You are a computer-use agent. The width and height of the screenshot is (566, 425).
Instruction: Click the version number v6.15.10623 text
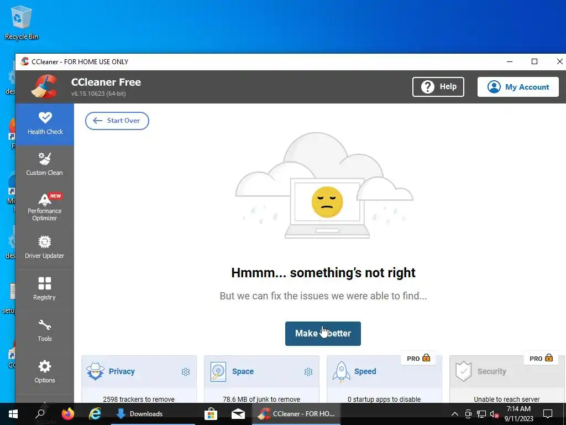click(98, 94)
